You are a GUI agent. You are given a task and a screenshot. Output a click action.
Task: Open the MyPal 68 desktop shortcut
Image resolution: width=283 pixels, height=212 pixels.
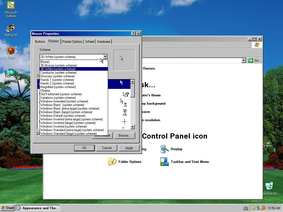11,30
